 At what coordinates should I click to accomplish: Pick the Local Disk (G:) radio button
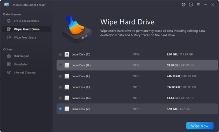(x=60, y=98)
